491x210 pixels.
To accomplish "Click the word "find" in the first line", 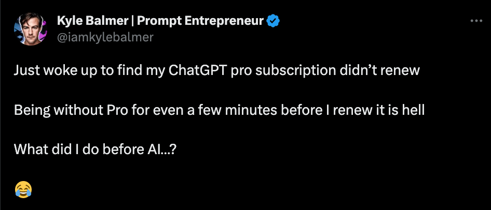I will pyautogui.click(x=122, y=70).
